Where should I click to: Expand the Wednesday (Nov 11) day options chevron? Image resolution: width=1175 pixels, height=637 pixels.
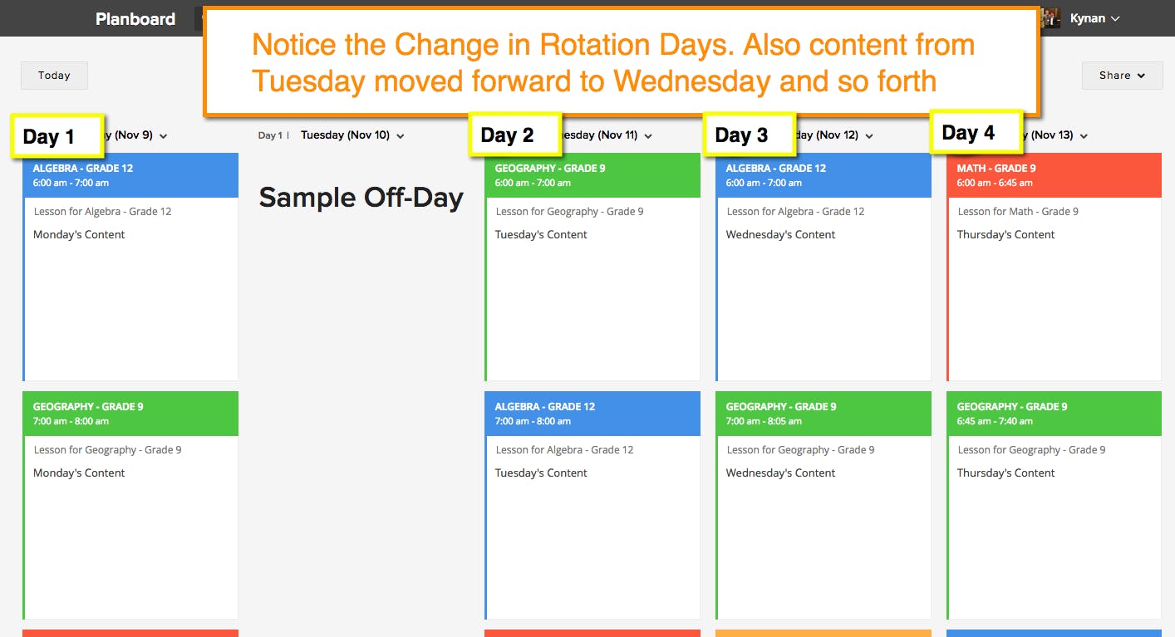[x=648, y=136]
